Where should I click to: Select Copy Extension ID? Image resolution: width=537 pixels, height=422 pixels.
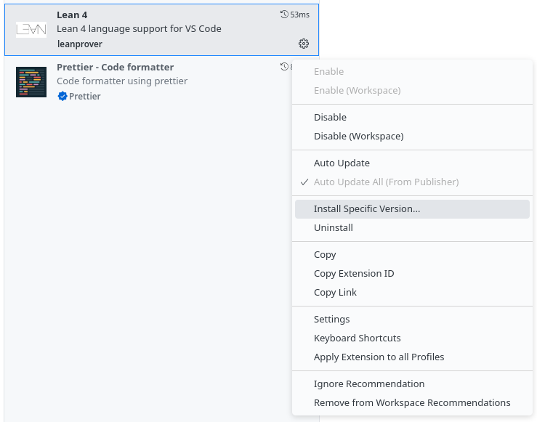(x=412, y=273)
